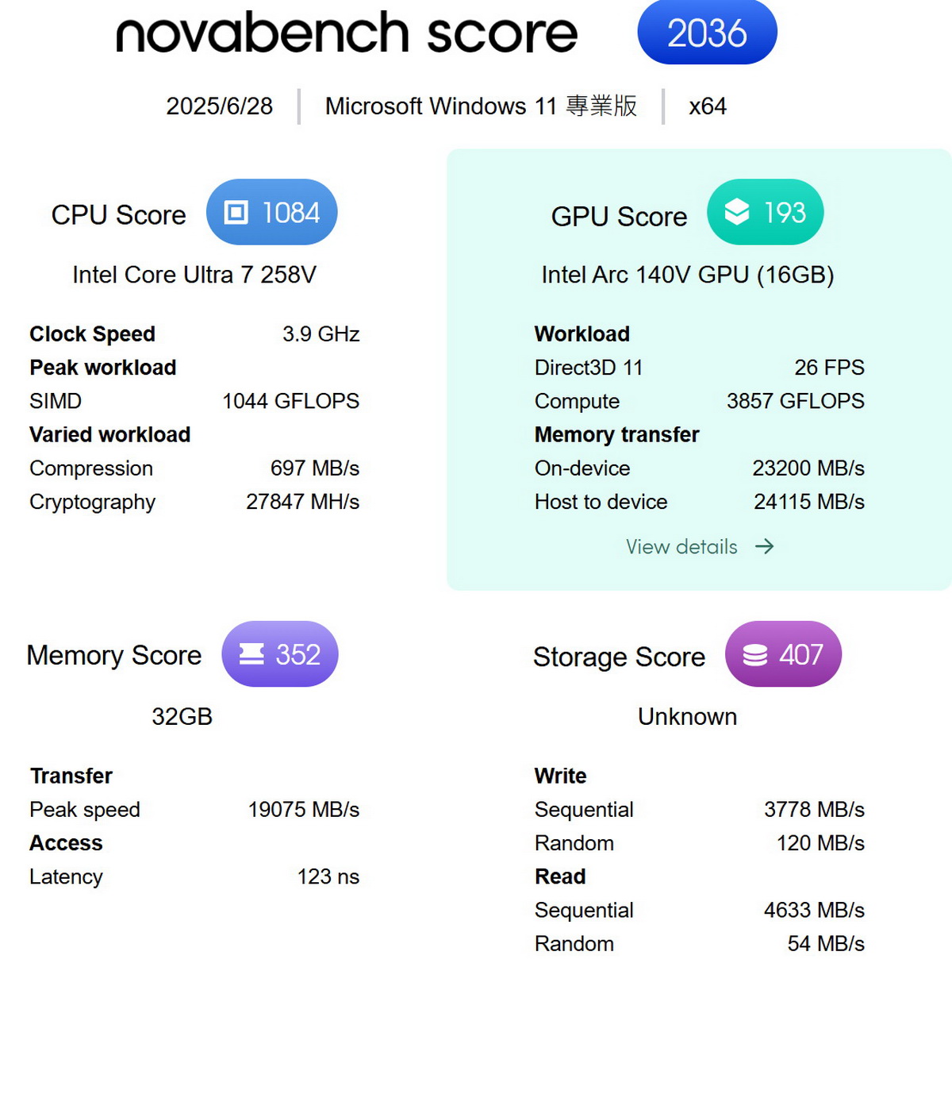Viewport: 952px width, 1098px height.
Task: Click the storage disk stack icon
Action: [755, 655]
